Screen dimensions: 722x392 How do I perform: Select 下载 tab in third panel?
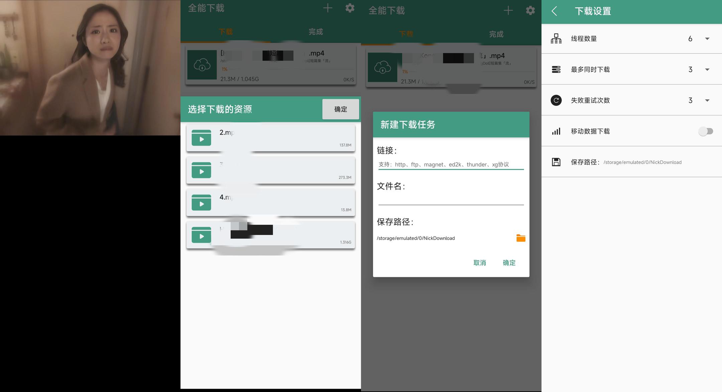point(406,34)
